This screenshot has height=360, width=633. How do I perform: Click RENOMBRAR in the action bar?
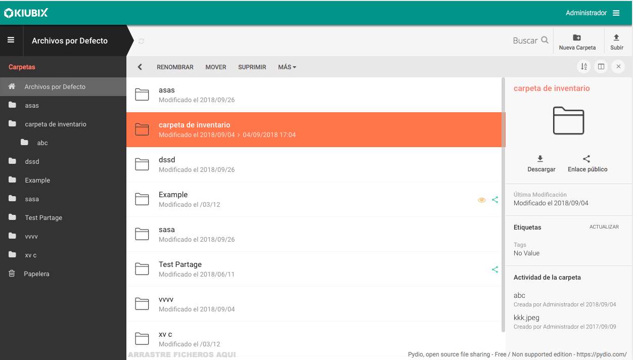tap(175, 67)
